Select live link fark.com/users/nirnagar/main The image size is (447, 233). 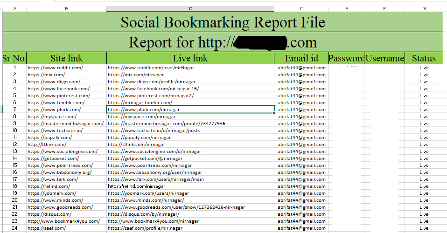click(x=156, y=180)
